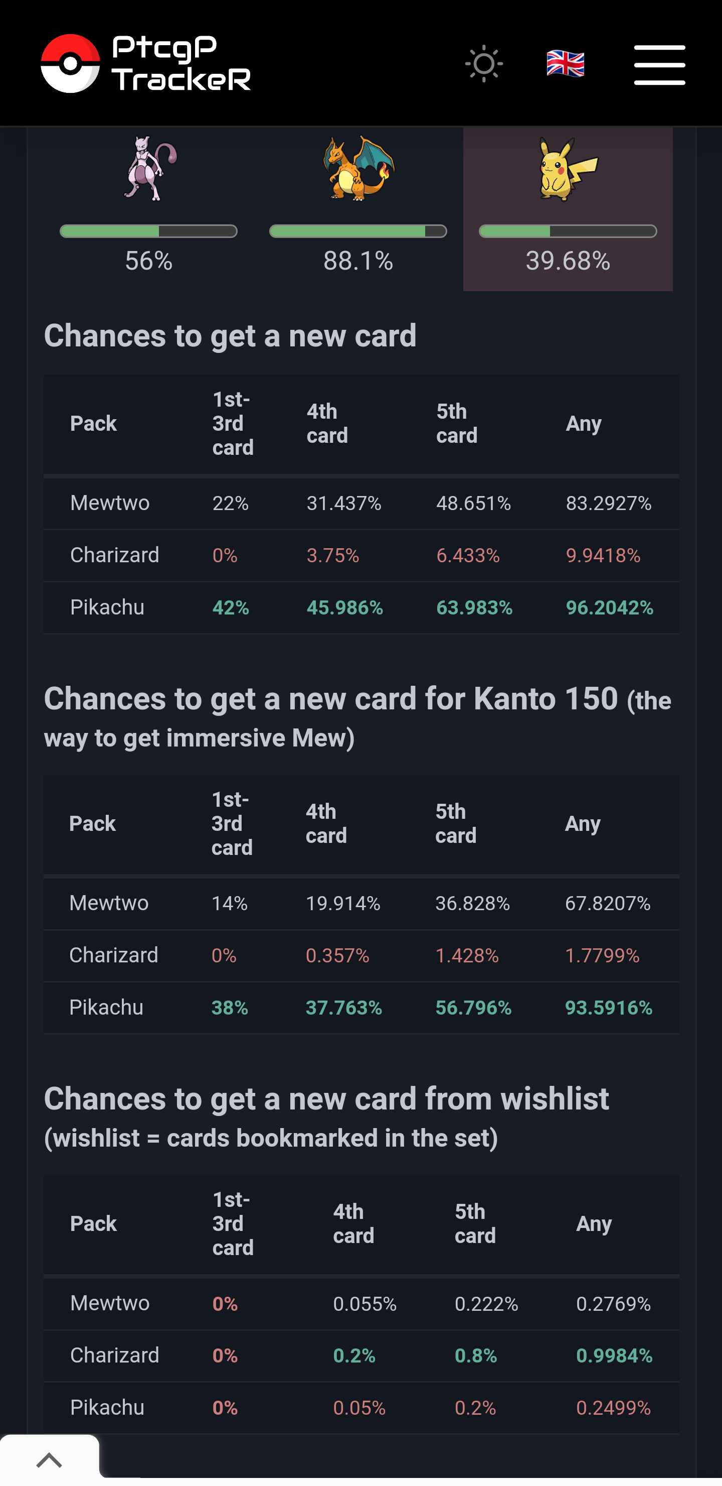Open the hamburger navigation menu
722x1486 pixels.
659,65
